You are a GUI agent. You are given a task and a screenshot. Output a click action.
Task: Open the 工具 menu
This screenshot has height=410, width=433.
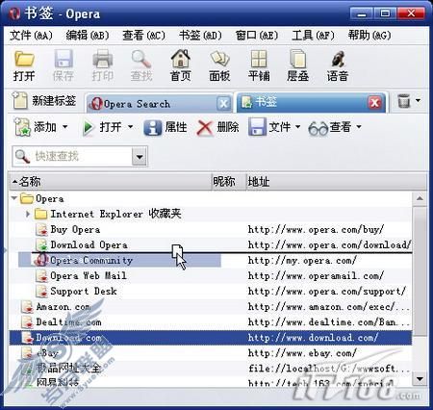point(313,36)
